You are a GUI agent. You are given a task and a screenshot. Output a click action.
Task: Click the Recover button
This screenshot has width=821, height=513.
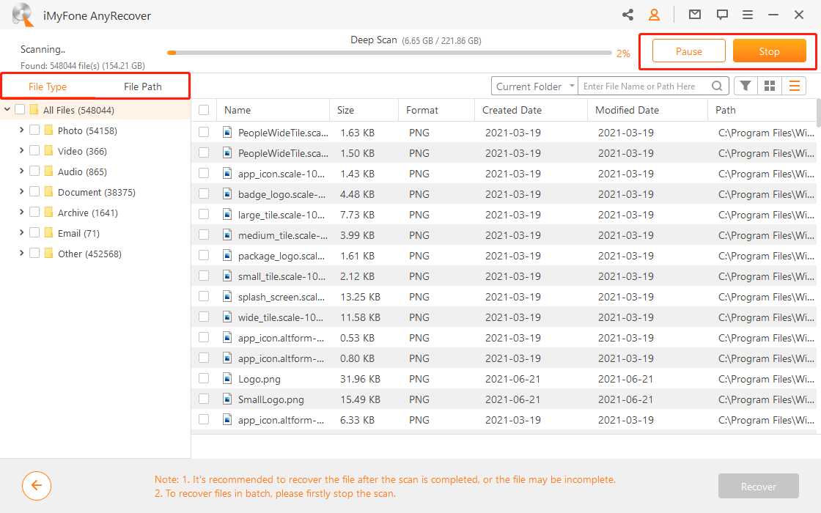tap(758, 487)
